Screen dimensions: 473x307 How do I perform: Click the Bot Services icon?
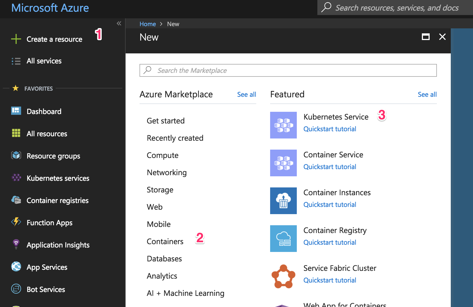pyautogui.click(x=16, y=289)
